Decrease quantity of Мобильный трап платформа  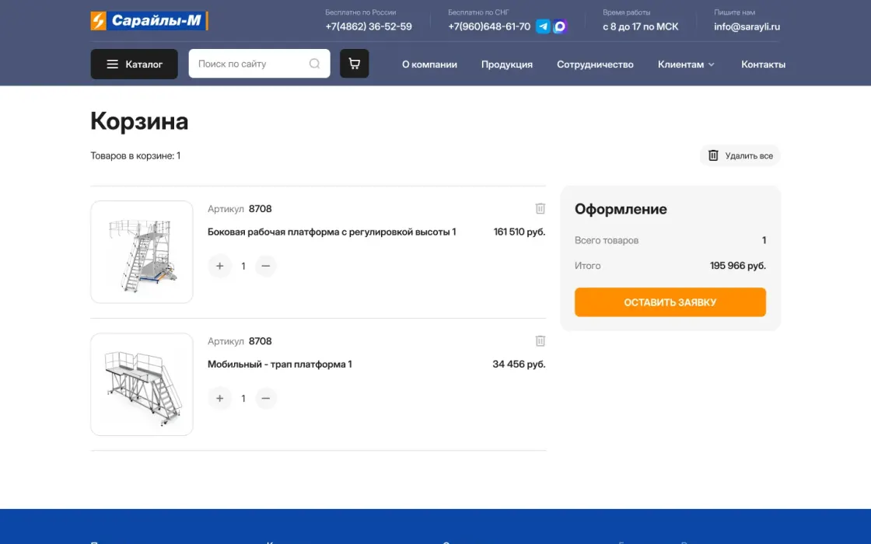click(x=265, y=398)
